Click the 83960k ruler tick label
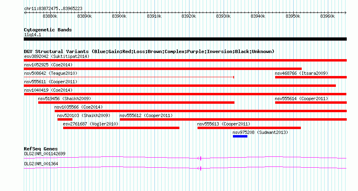 point(328,16)
